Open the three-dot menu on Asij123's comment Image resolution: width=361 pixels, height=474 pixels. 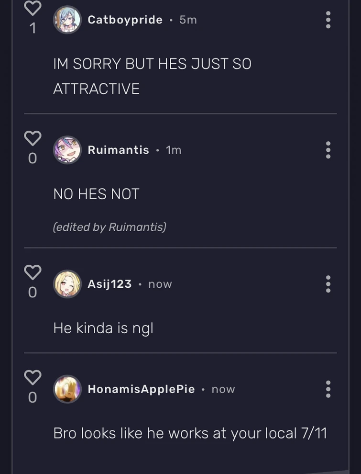(328, 284)
